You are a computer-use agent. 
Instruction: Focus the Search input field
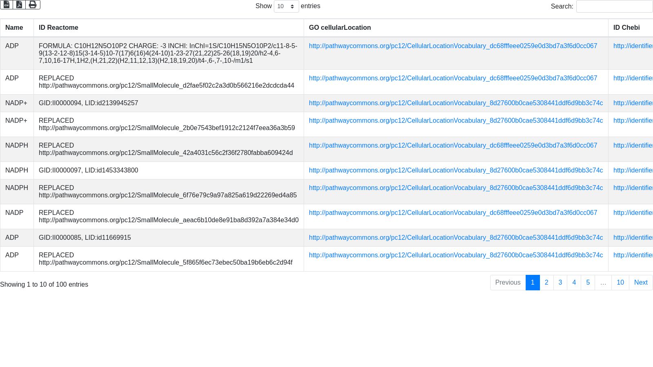614,7
